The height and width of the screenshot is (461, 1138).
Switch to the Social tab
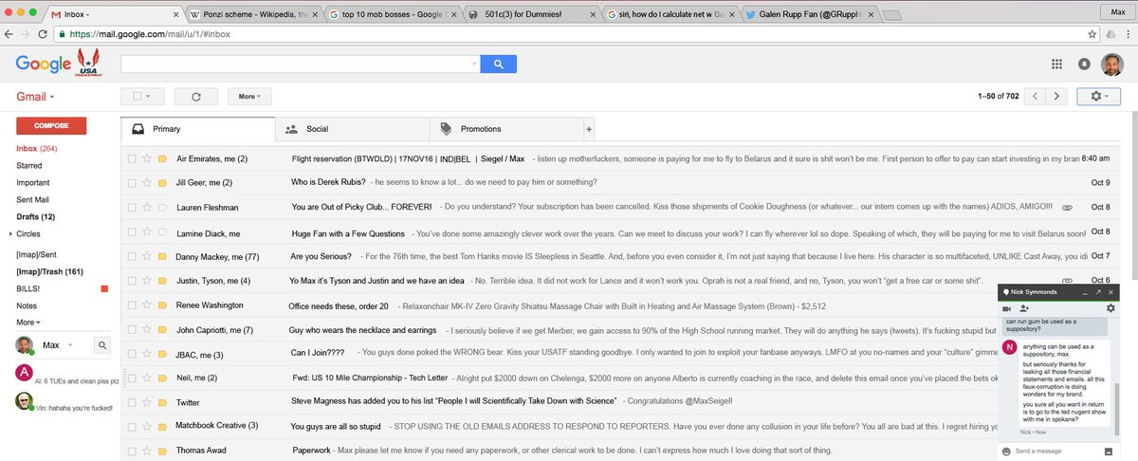[x=351, y=129]
